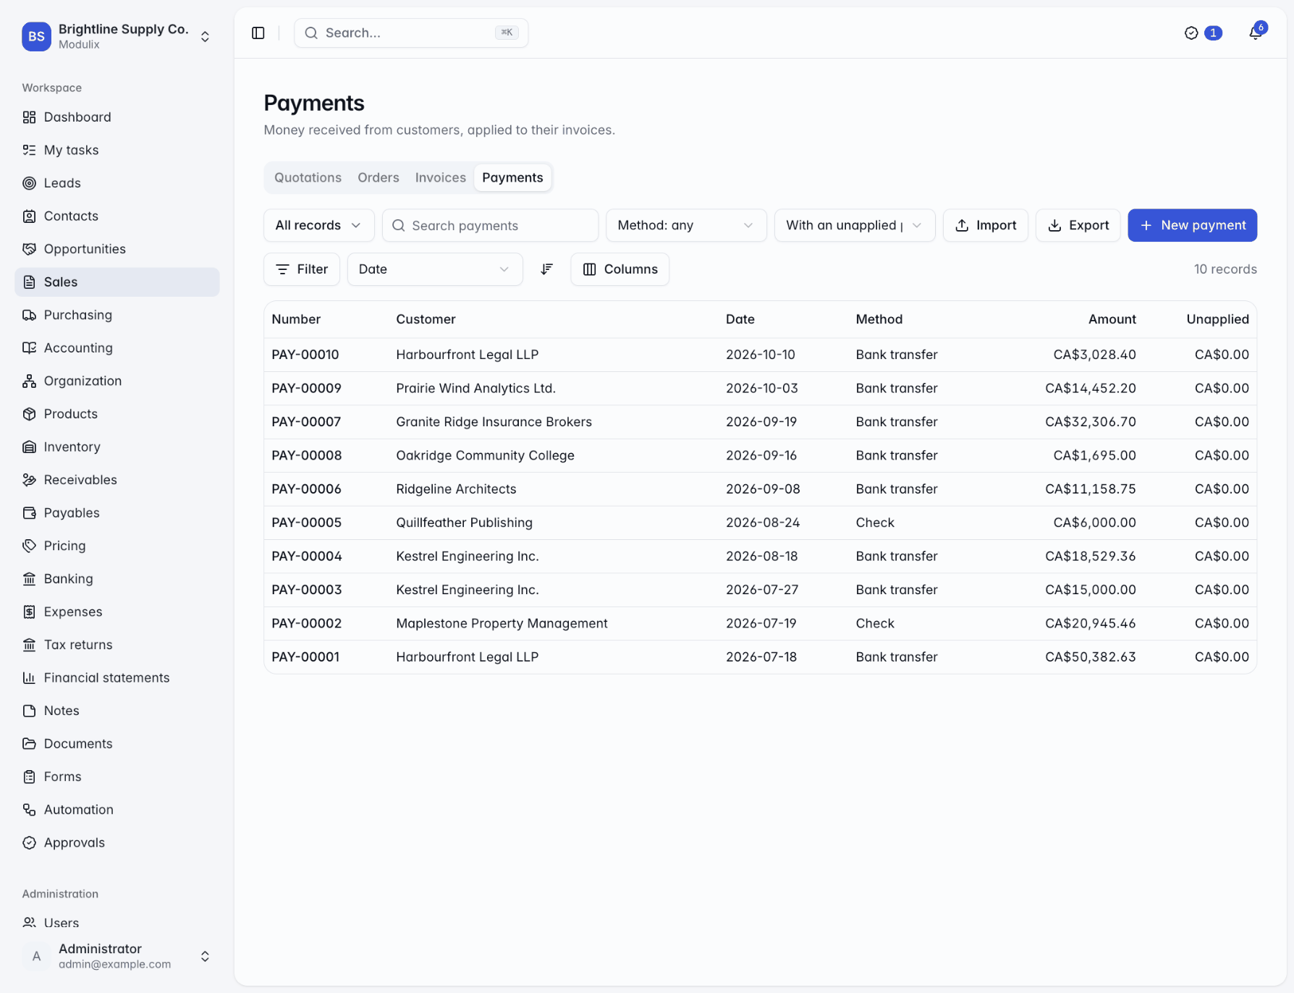Switch to the Quotations tab
This screenshot has height=993, width=1294.
[x=308, y=177]
